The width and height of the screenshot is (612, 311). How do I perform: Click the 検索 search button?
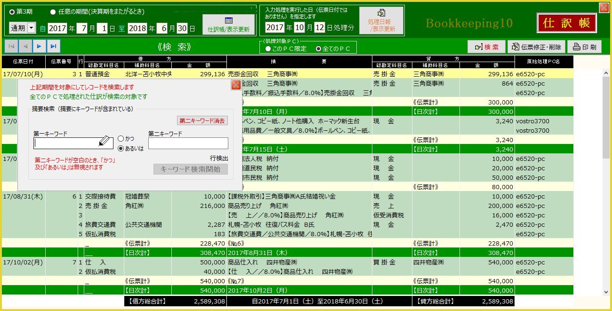click(486, 47)
